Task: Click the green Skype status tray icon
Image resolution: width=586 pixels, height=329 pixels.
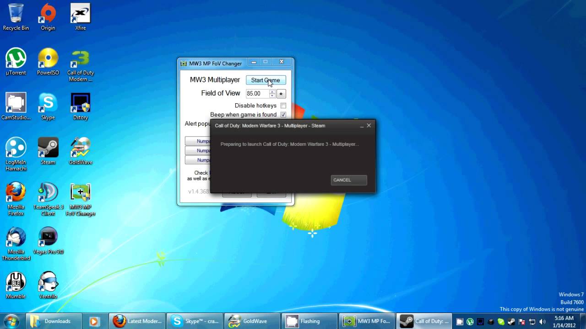Action: (501, 322)
